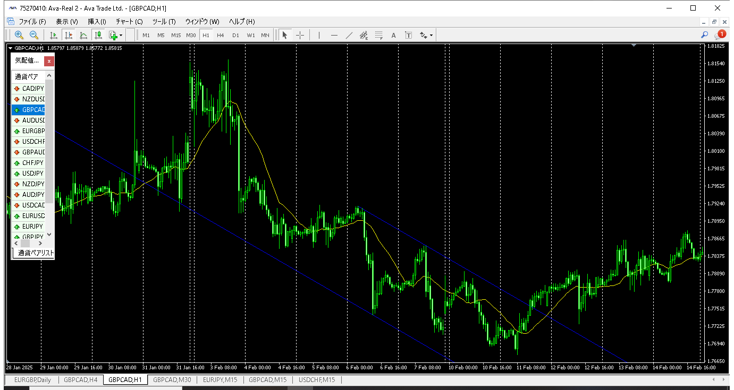Switch to the USDCHF,M15 chart tab

(x=317, y=380)
